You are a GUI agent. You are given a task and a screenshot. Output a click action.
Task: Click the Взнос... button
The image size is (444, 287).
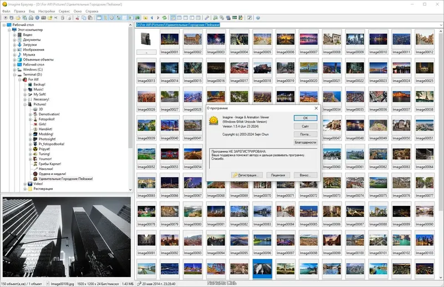click(305, 175)
